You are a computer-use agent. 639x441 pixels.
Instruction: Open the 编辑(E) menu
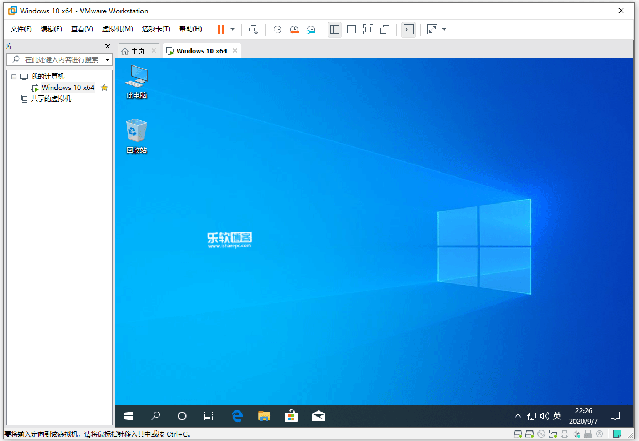(x=51, y=28)
